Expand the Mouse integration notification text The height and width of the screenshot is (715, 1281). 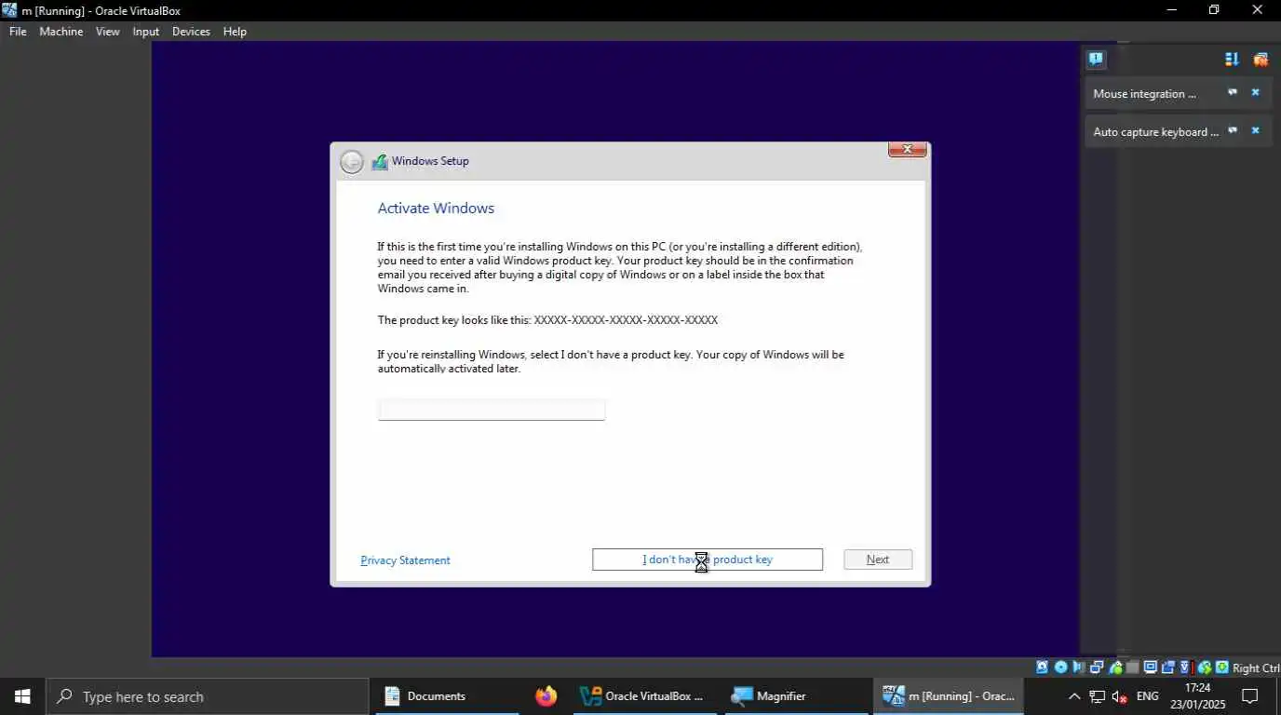tap(1144, 93)
